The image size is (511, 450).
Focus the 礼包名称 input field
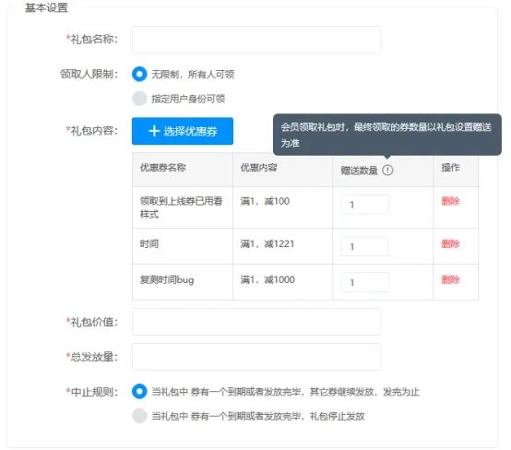pos(256,40)
